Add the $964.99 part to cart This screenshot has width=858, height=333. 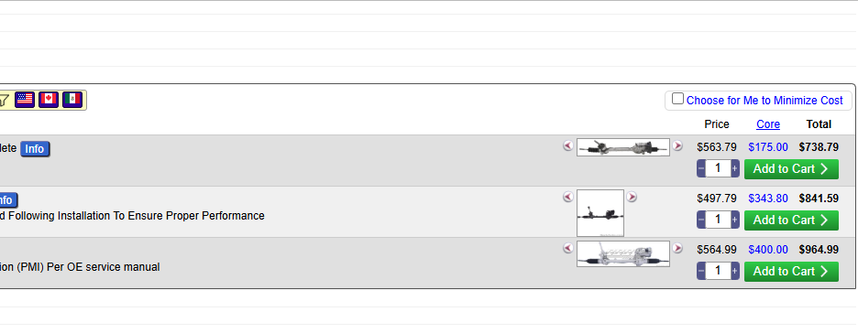(x=791, y=272)
